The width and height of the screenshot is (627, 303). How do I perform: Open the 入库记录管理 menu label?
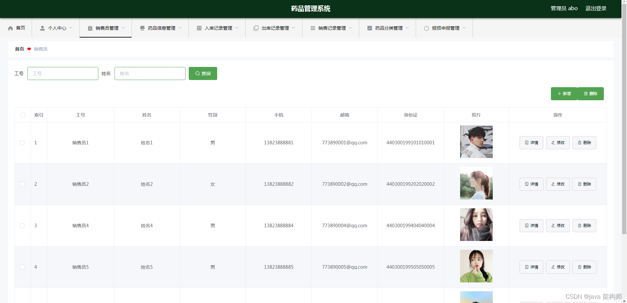coord(218,28)
